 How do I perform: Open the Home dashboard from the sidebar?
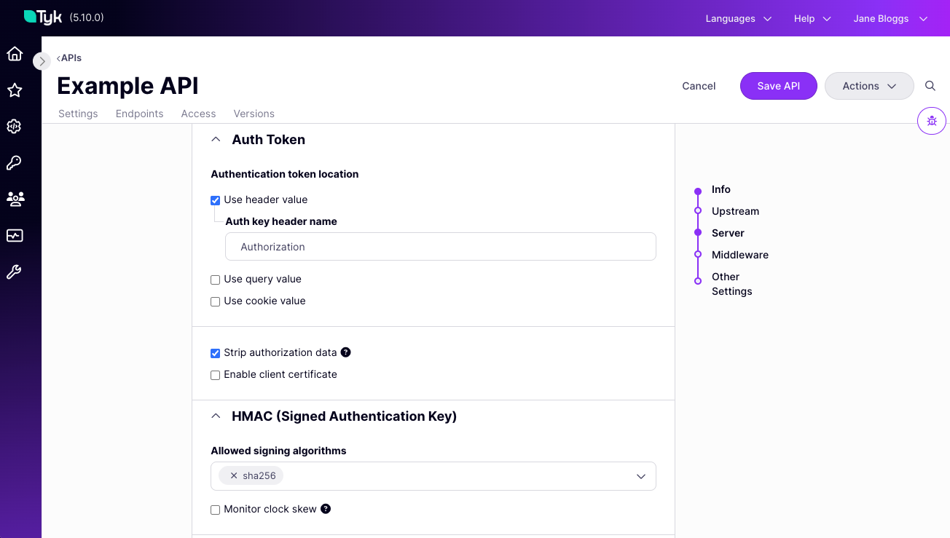tap(15, 54)
